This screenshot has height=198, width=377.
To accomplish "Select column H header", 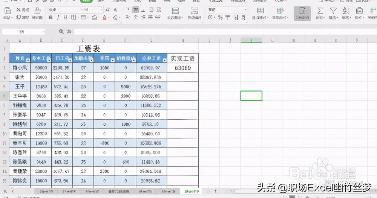I will 183,40.
